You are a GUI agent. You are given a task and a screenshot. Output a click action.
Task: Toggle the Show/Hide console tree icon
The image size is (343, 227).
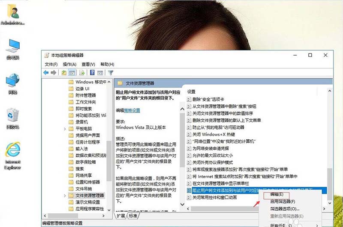72,73
